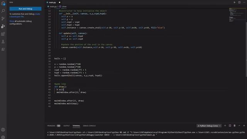
Task: Close the terminal panel
Action: 244,125
